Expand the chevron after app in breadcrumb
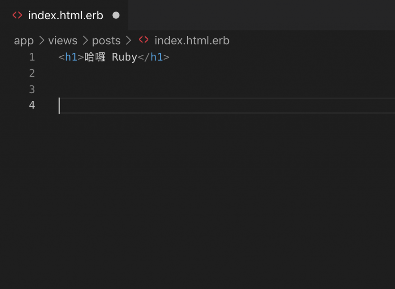395x289 pixels. tap(42, 40)
